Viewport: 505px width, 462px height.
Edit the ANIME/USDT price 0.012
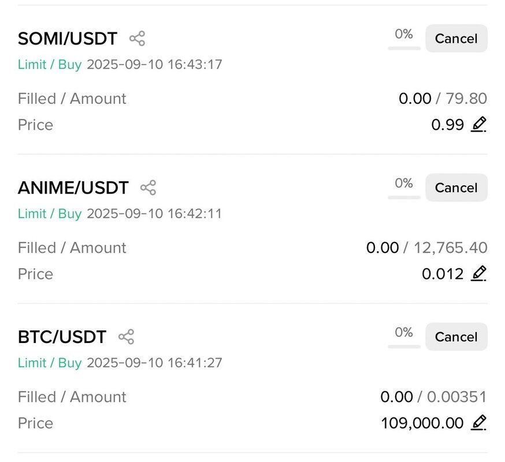point(478,274)
